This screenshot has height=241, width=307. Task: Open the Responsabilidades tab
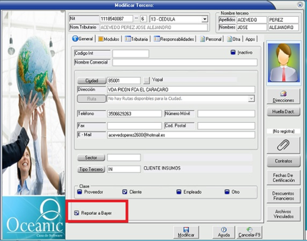174,39
